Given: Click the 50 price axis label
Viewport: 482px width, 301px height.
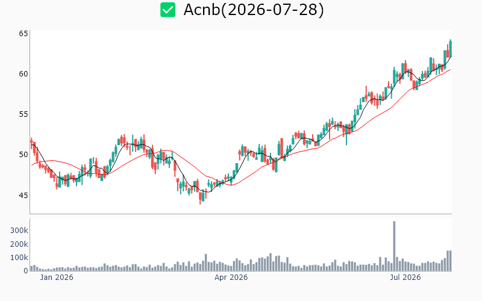Looking at the screenshot, I should (x=23, y=155).
